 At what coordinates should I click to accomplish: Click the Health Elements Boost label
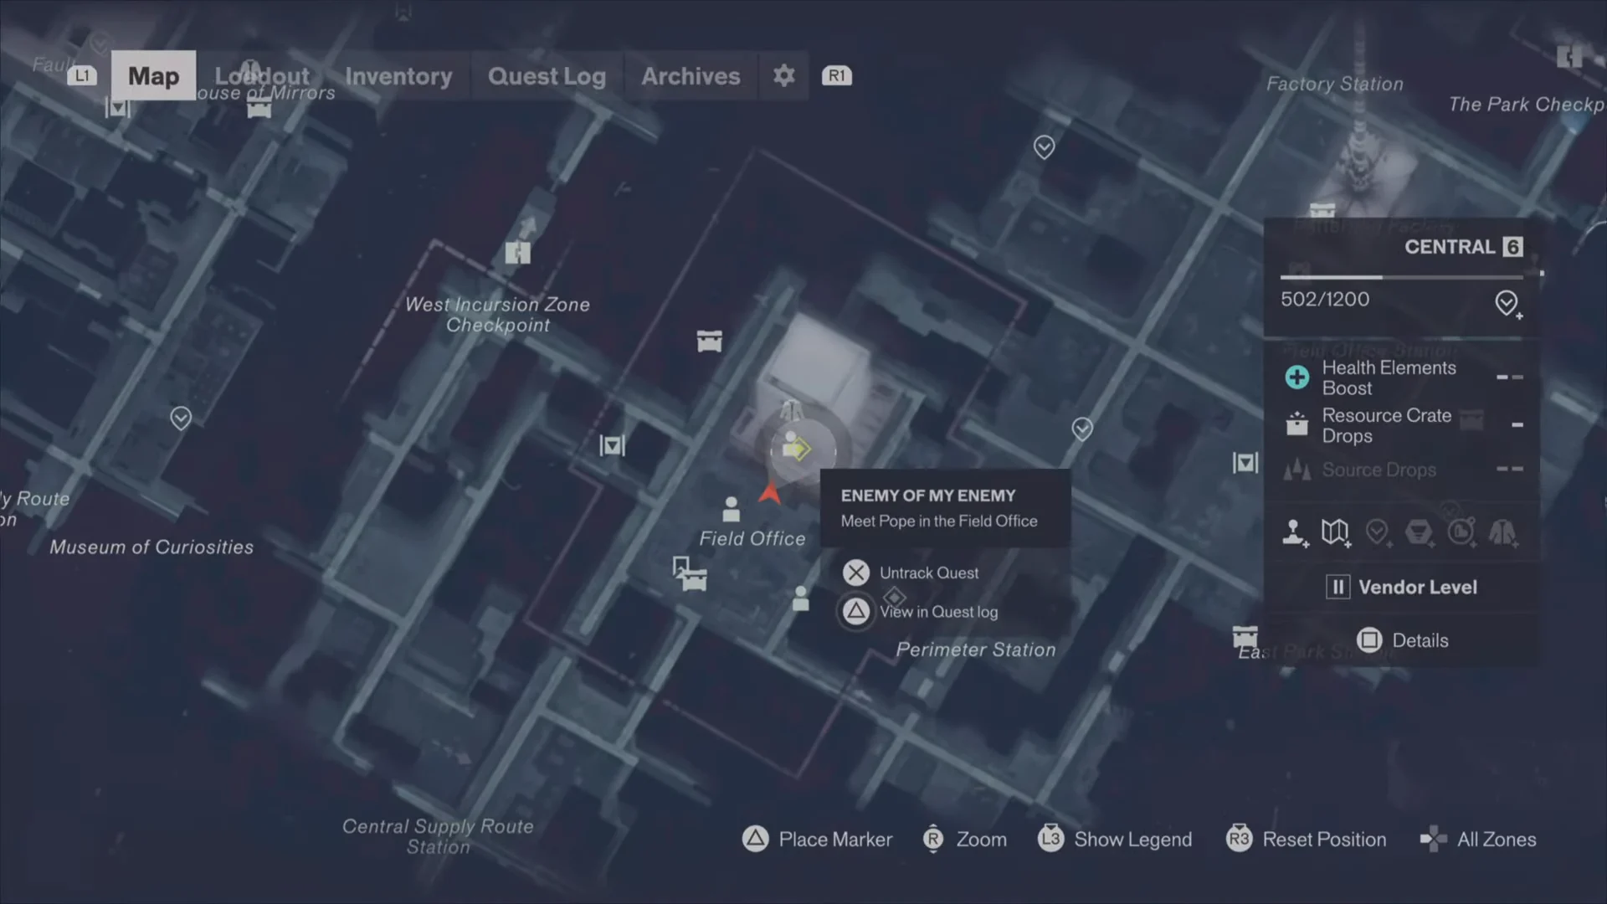tap(1389, 378)
